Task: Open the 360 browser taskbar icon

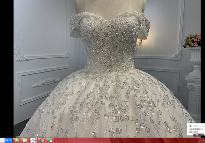Action: [x=17, y=140]
